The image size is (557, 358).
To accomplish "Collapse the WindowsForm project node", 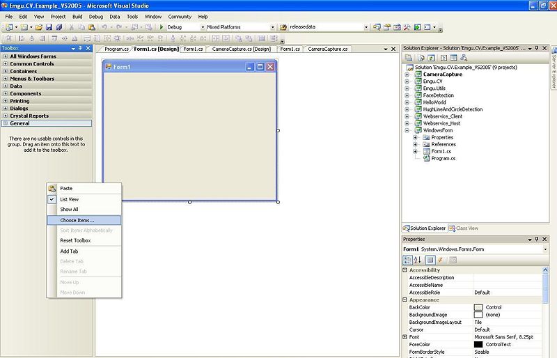I will pyautogui.click(x=407, y=130).
